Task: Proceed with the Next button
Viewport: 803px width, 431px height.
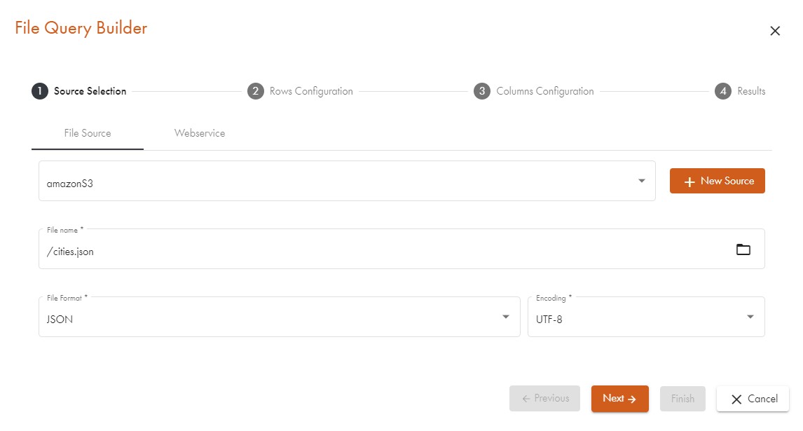Action: [x=619, y=399]
